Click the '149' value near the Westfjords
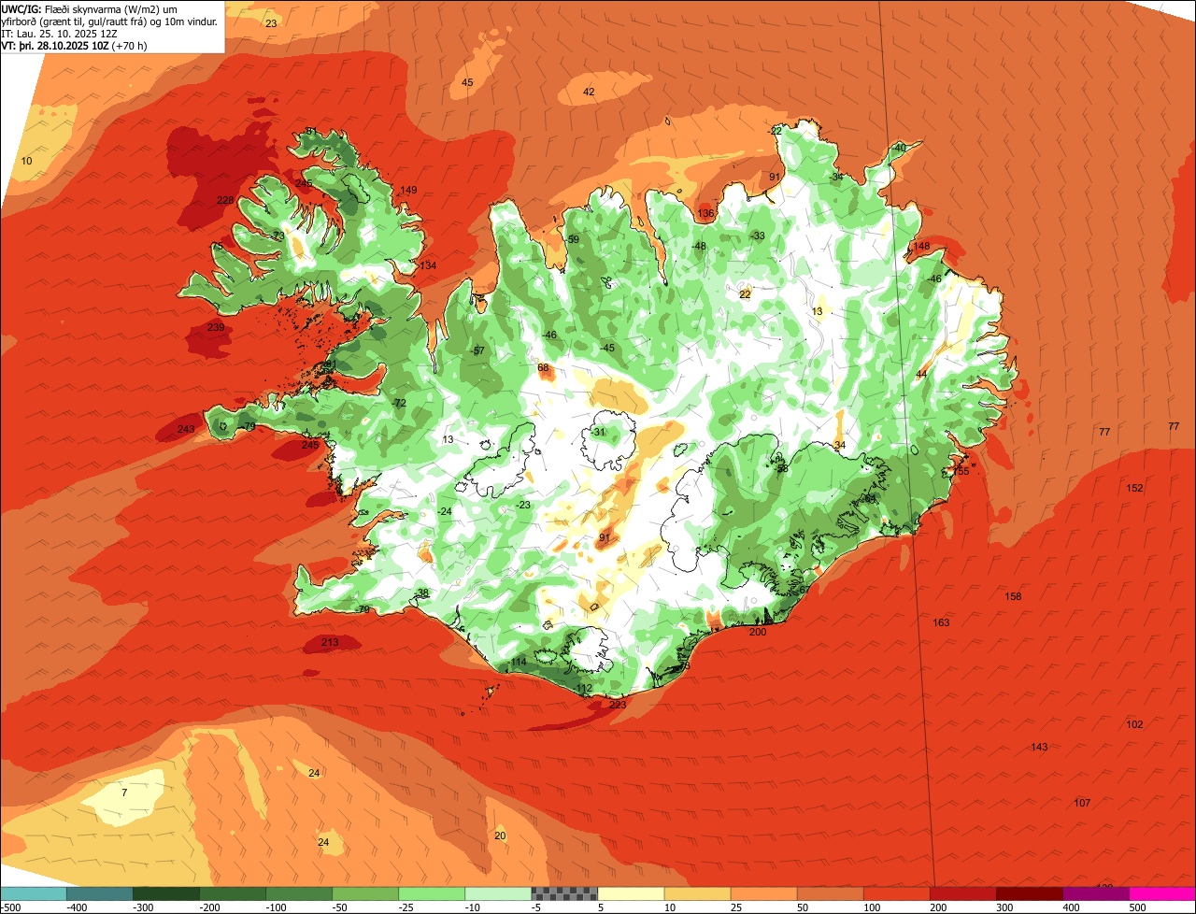This screenshot has width=1196, height=914. pos(408,190)
